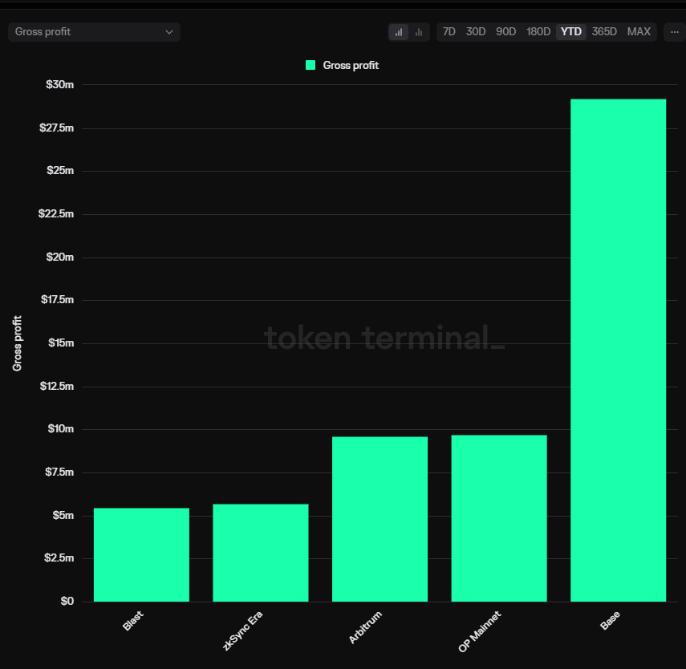
Task: Click the Arbitrum x-axis label
Action: [365, 627]
